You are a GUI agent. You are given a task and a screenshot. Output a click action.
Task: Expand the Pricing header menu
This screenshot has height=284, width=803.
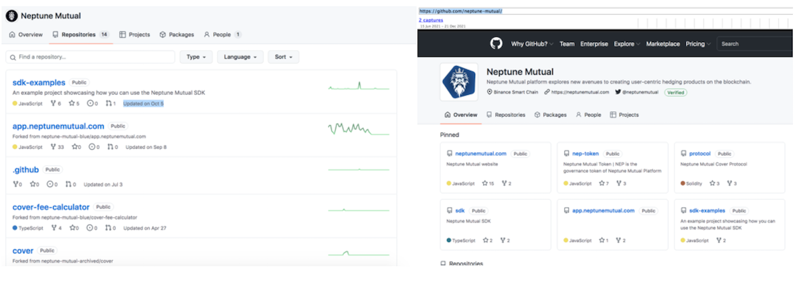point(698,44)
